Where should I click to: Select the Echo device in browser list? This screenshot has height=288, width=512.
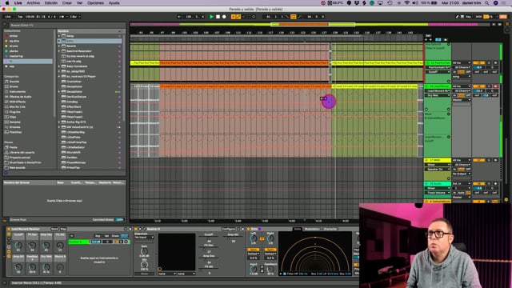(90, 41)
